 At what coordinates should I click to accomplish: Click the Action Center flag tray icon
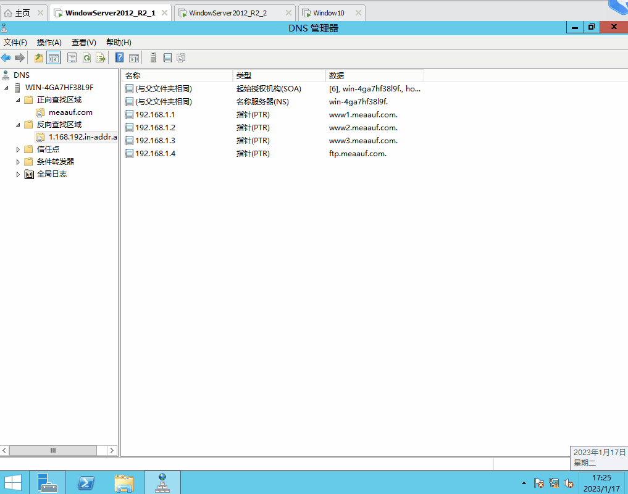coord(538,483)
